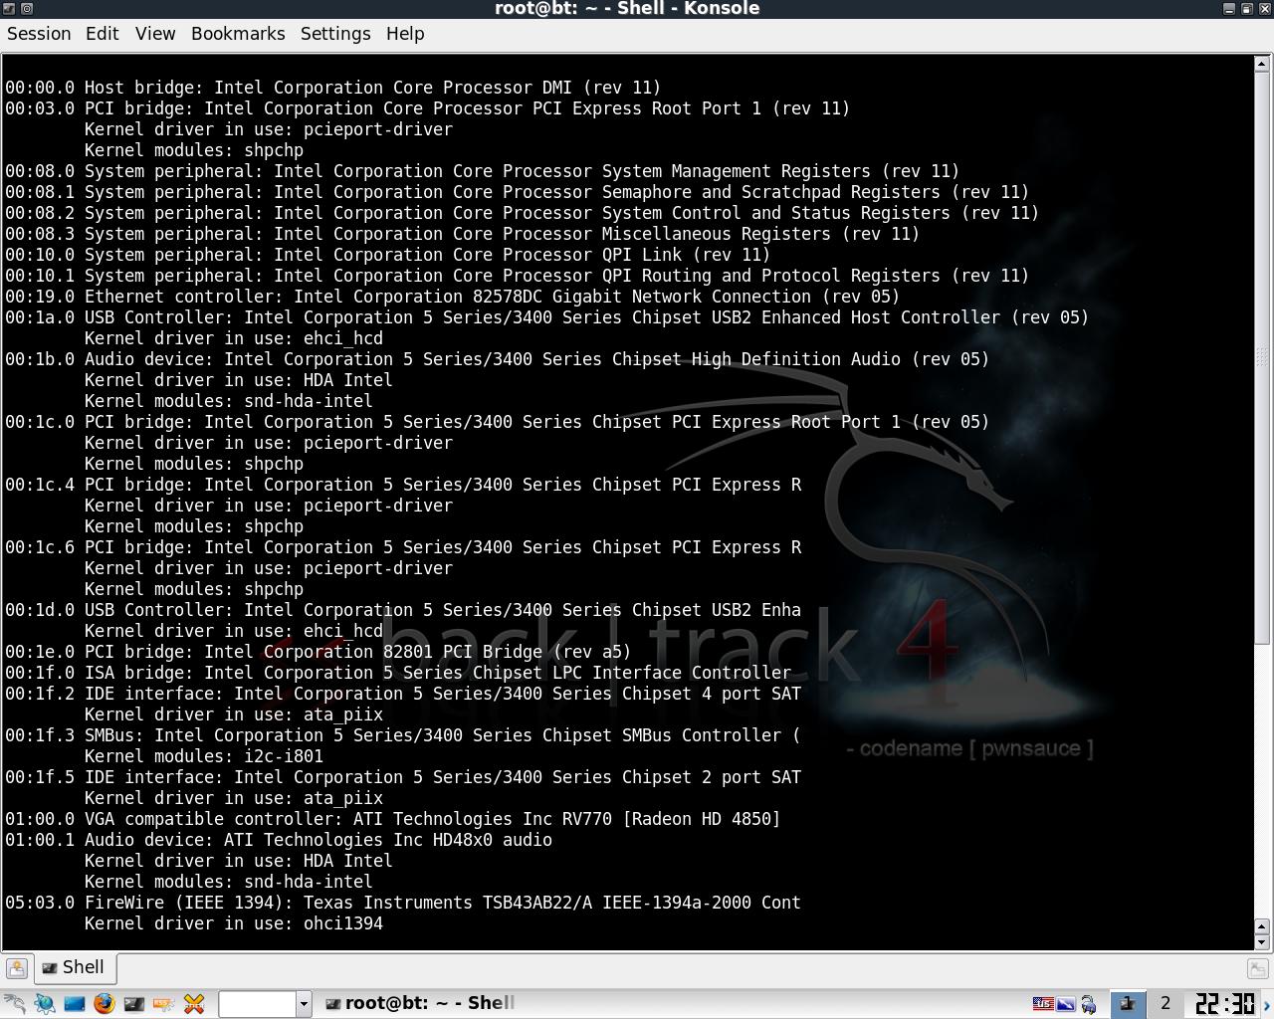Launch Firefox from the panel
Screen dimensions: 1274x1019
tap(104, 1003)
